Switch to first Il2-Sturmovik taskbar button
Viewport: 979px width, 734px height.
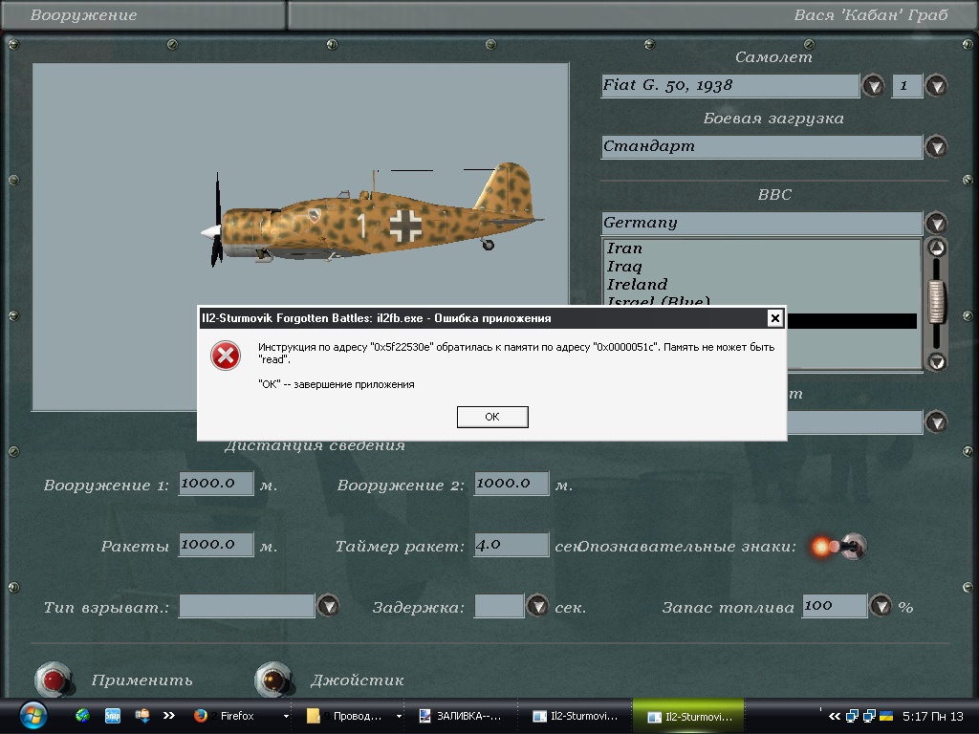[575, 716]
